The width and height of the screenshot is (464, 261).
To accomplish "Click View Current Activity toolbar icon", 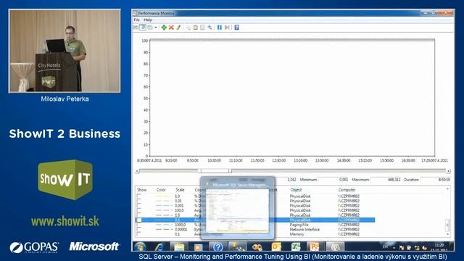I will (136, 28).
